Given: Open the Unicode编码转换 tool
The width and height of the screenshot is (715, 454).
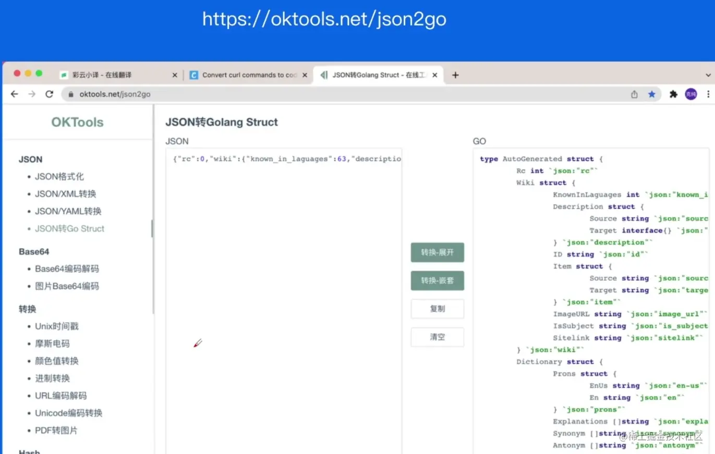Looking at the screenshot, I should pos(69,413).
